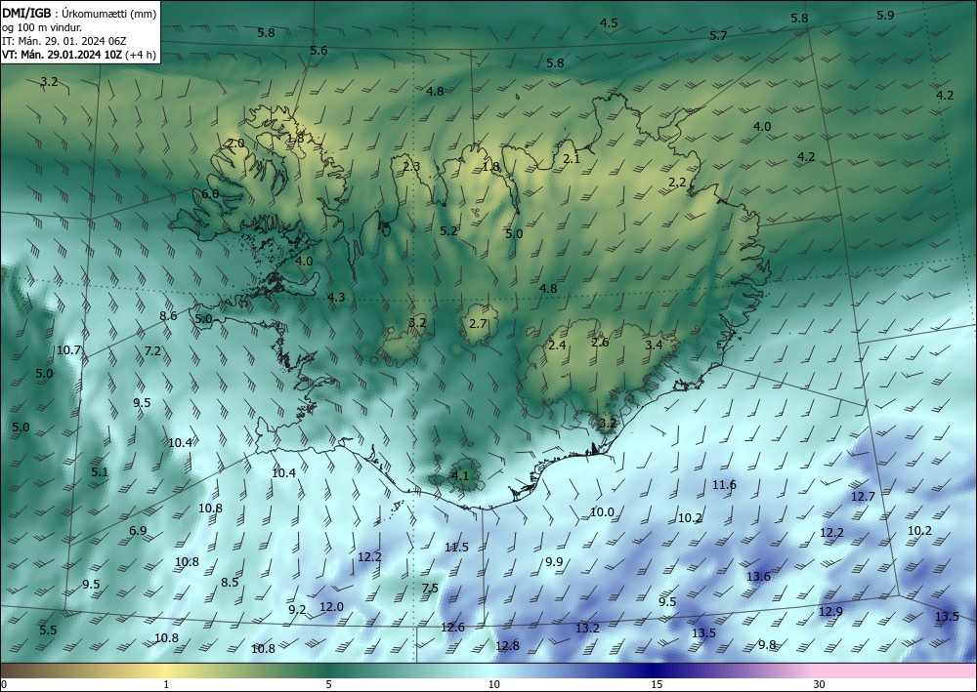Click the dark navy section of the color scale

655,671
